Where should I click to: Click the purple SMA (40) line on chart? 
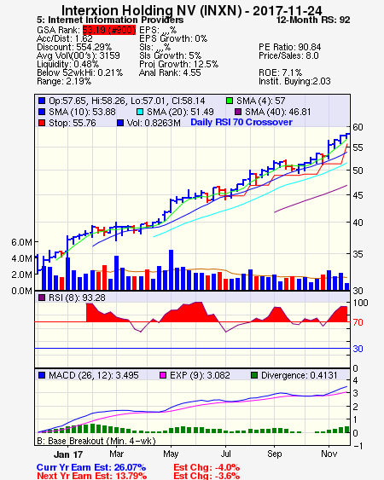click(x=311, y=199)
